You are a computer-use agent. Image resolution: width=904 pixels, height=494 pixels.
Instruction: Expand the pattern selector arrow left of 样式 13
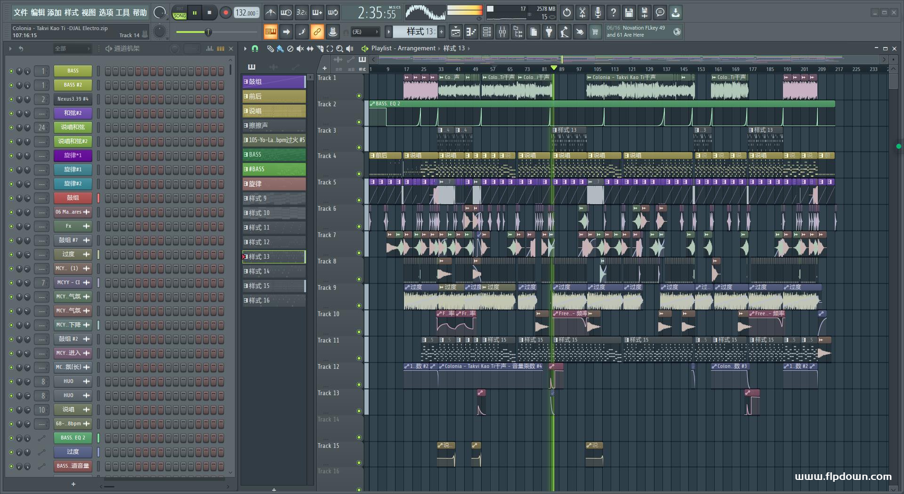[x=388, y=32]
